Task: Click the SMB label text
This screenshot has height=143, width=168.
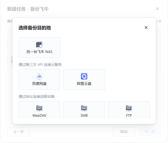Action: [84, 115]
